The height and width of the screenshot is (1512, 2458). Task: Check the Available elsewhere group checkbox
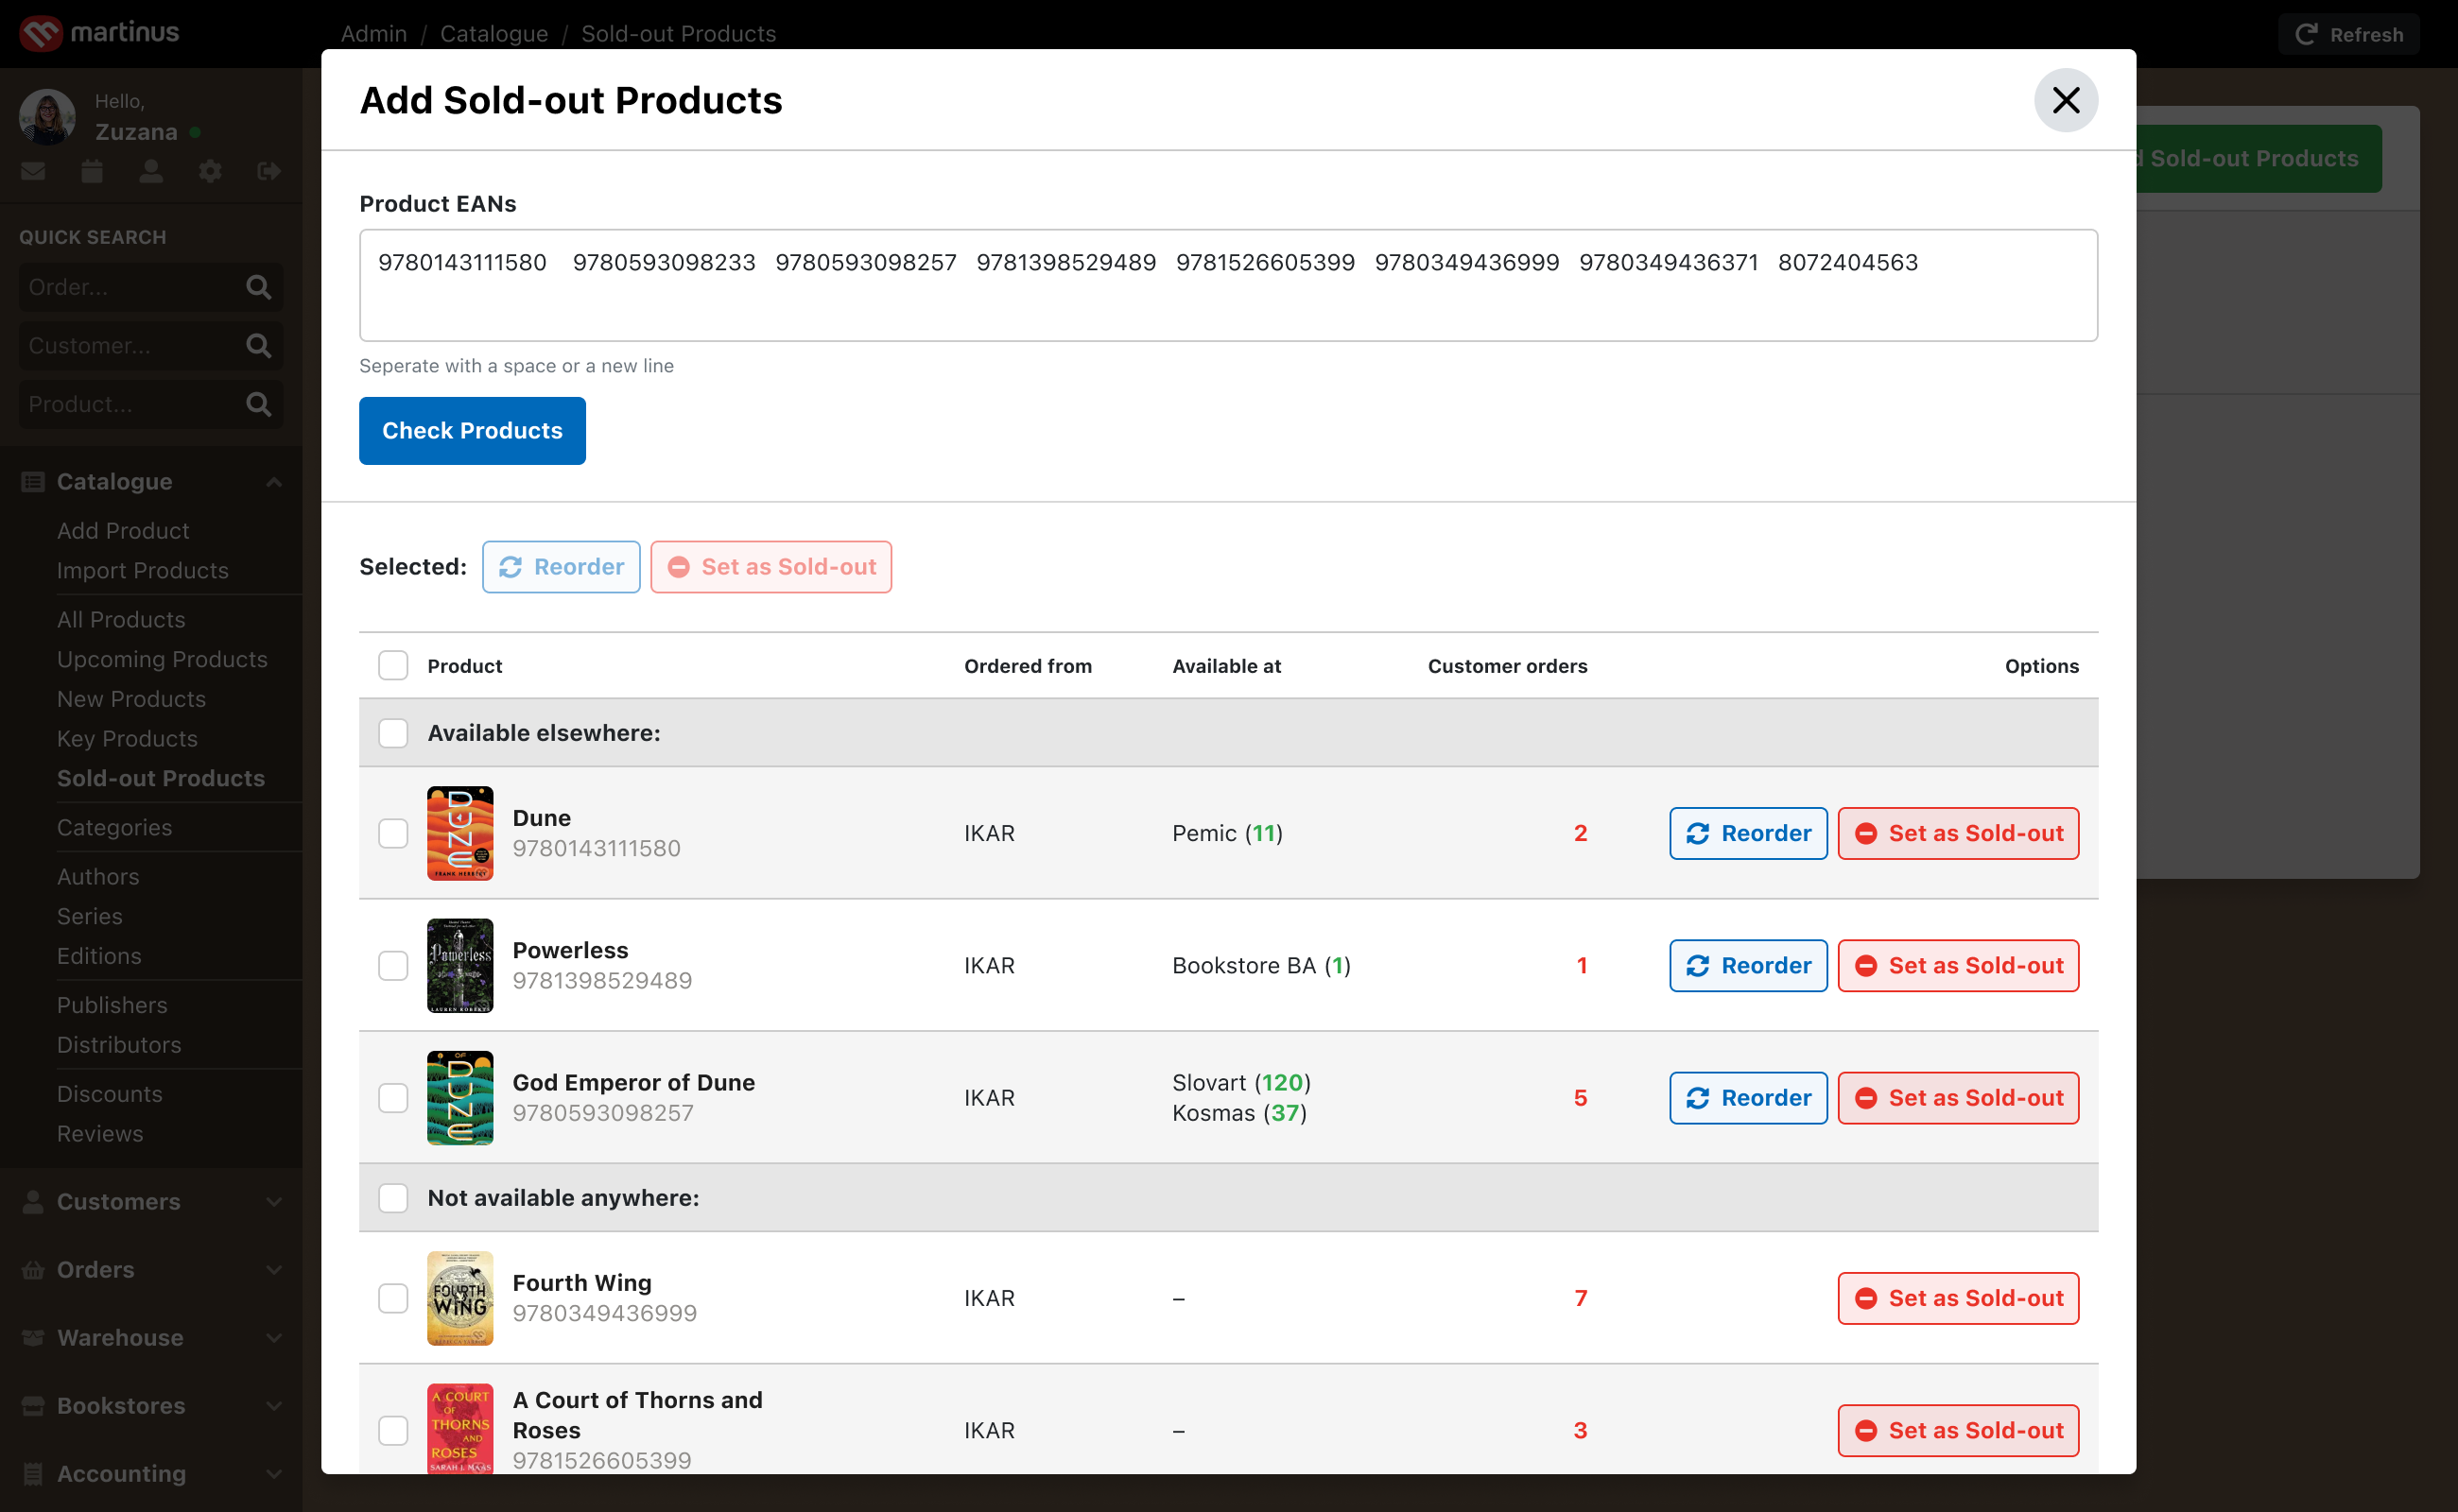(393, 733)
